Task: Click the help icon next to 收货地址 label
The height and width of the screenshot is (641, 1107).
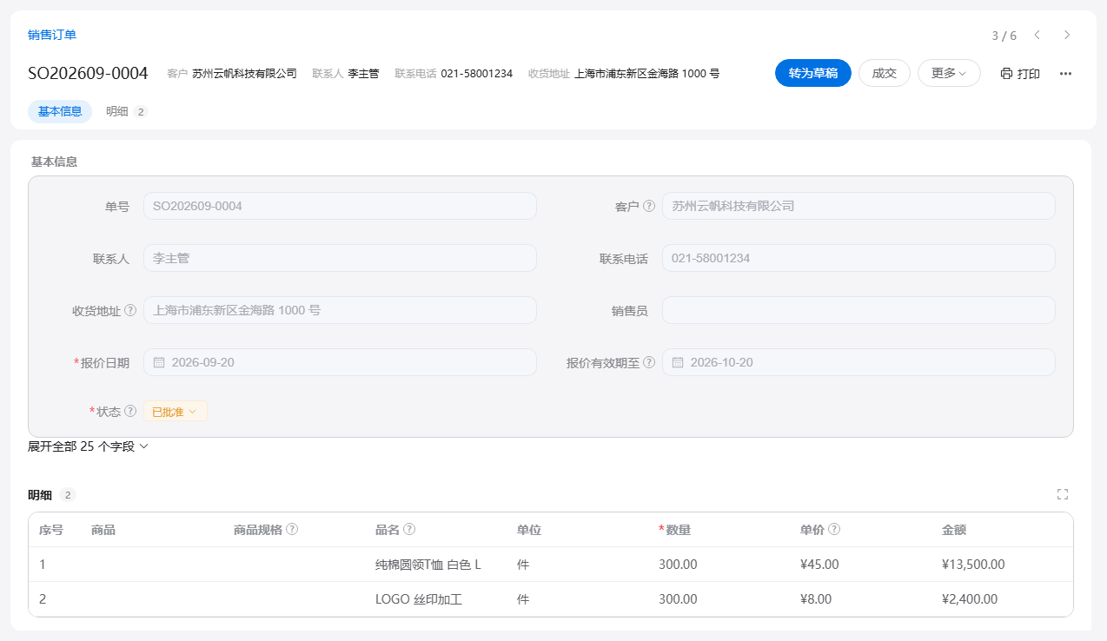Action: tap(130, 310)
